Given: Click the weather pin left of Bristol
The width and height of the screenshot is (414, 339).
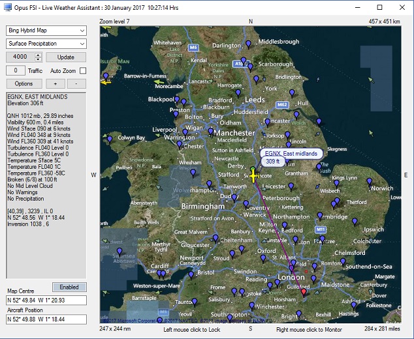Looking at the screenshot, I should point(191,276).
